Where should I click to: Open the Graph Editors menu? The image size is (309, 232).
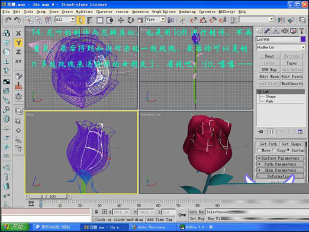pyautogui.click(x=163, y=12)
